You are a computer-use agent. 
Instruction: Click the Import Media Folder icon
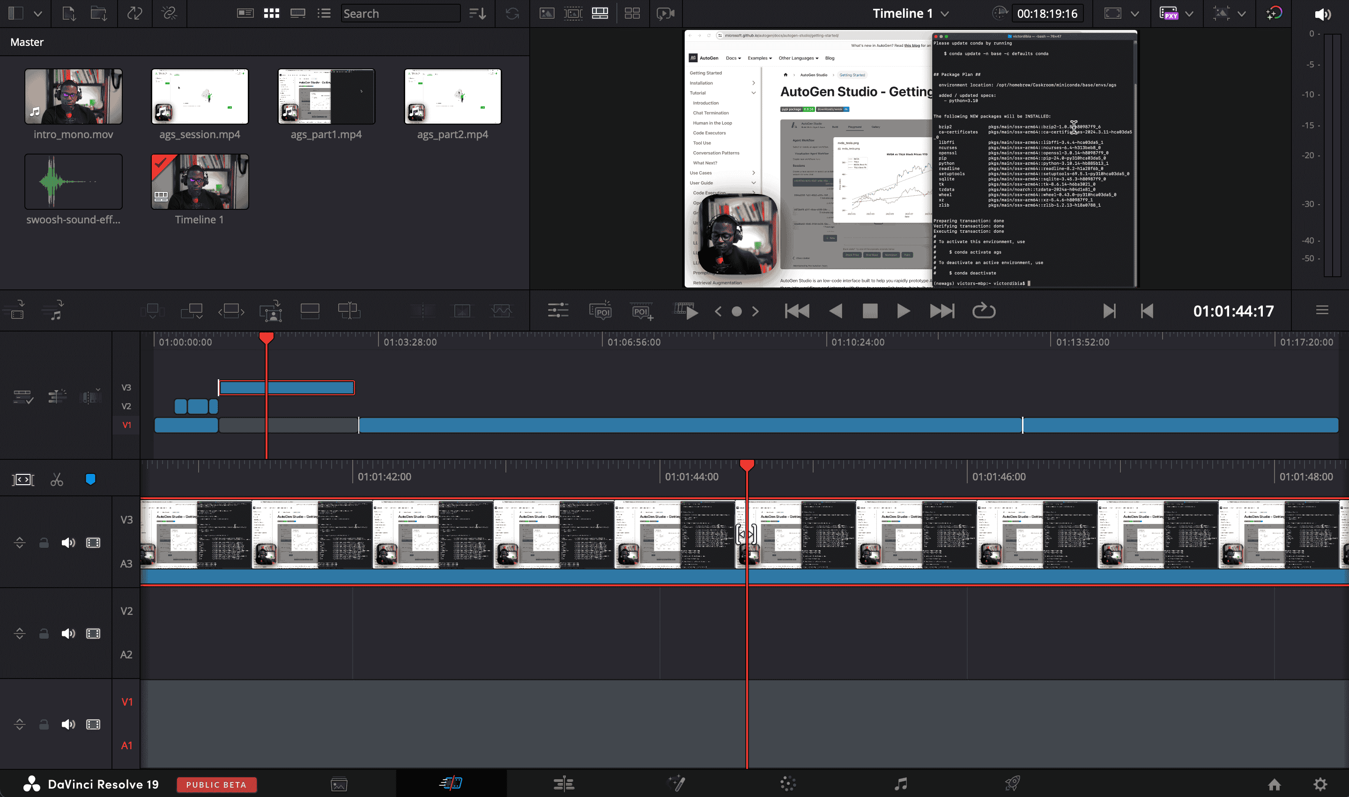[98, 14]
